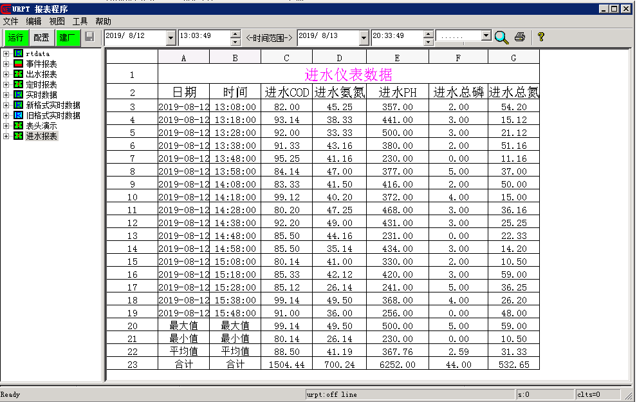This screenshot has width=637, height=402.
Task: Toggle the green 运行 mode button
Action: pyautogui.click(x=15, y=37)
